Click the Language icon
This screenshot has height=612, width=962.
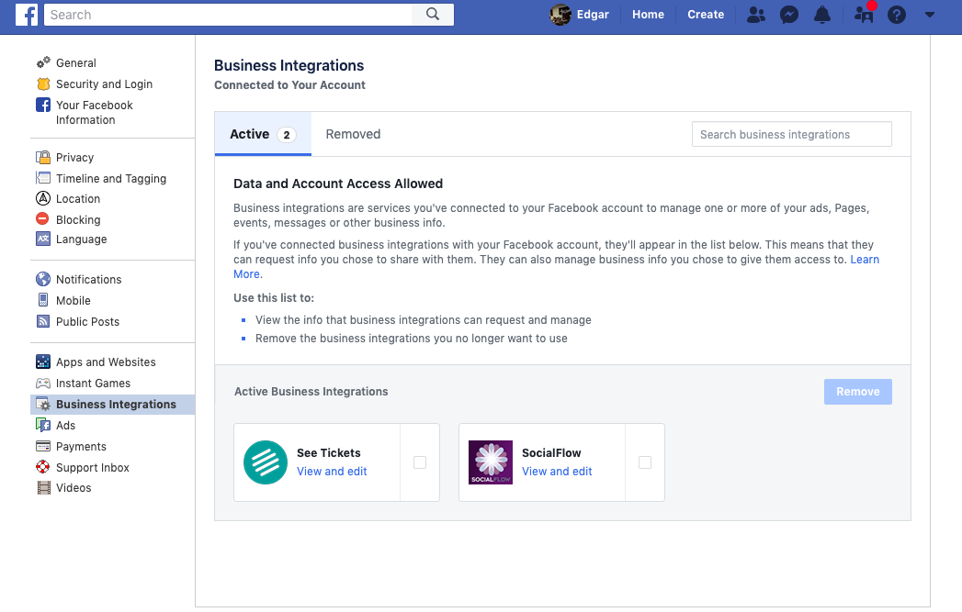click(x=43, y=239)
